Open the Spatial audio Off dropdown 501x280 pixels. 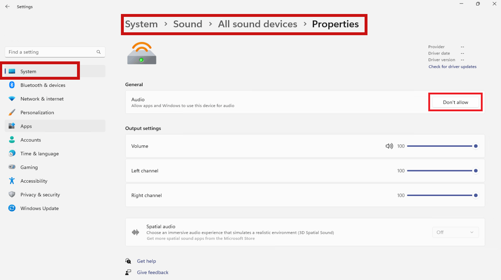pos(455,232)
